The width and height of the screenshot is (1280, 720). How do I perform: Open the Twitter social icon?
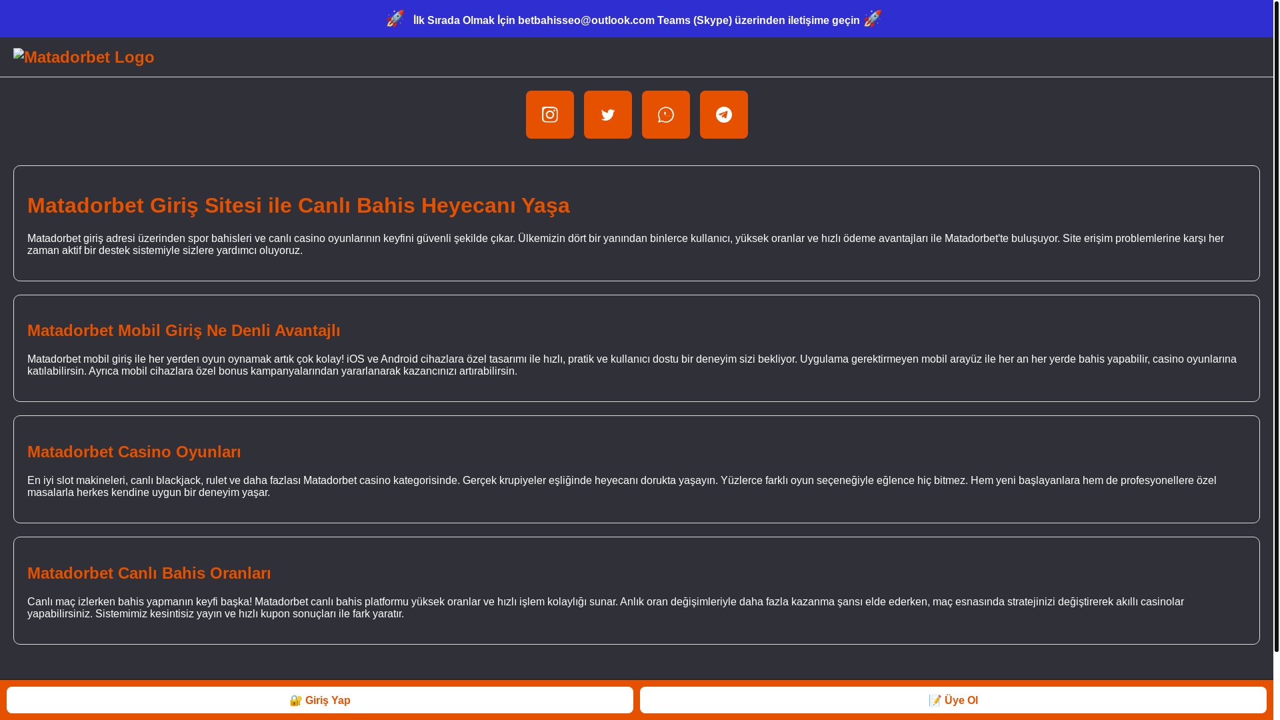click(x=607, y=115)
